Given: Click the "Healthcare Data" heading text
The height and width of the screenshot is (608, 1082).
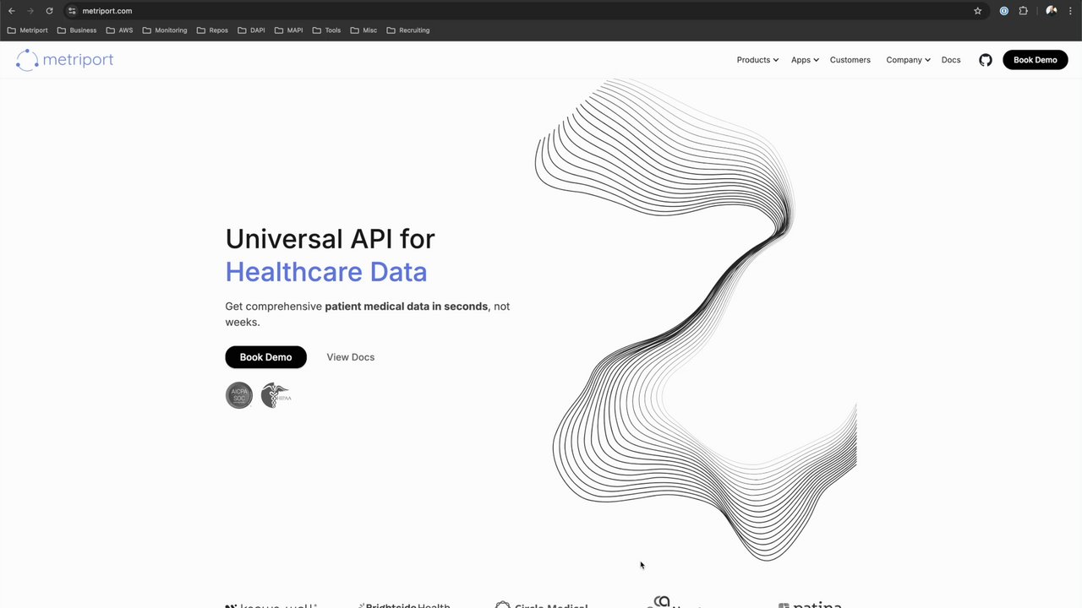Looking at the screenshot, I should [x=326, y=272].
